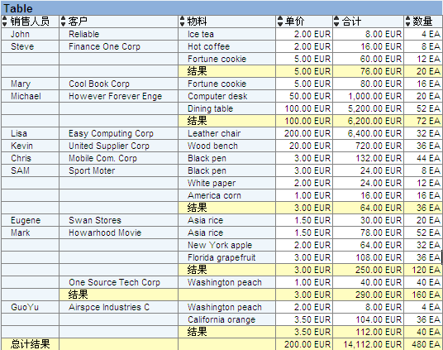Screen dimensions: 443x350
Task: Select the 客户 column header text
Action: (78, 22)
